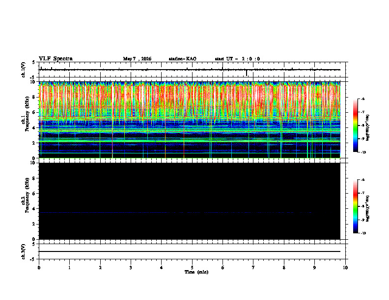Click the negative spike in ch.1 waveform
The width and height of the screenshot is (389, 300).
tap(247, 73)
